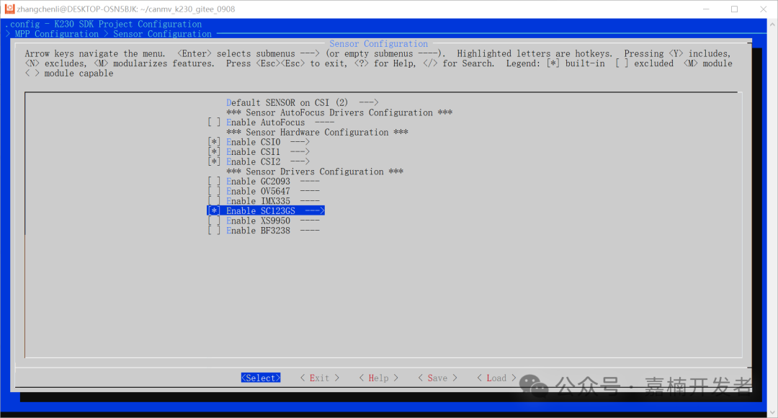The width and height of the screenshot is (778, 418).
Task: Toggle the Enable SC123GS checkbox
Action: [x=214, y=211]
